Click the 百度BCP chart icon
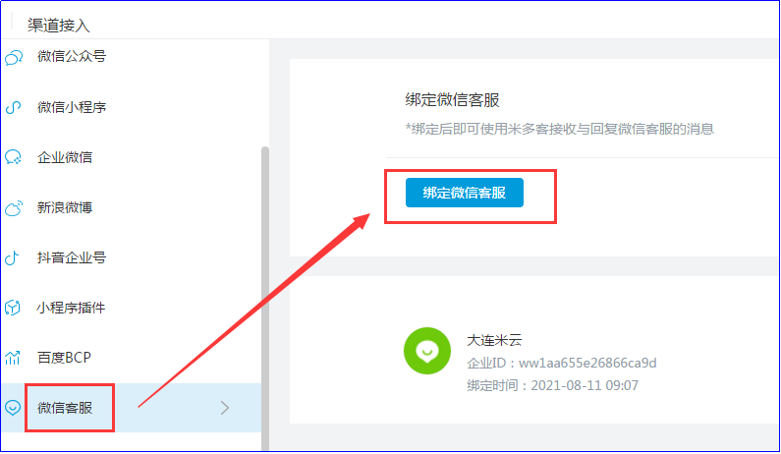Screen dimensions: 781x454 click(13, 358)
